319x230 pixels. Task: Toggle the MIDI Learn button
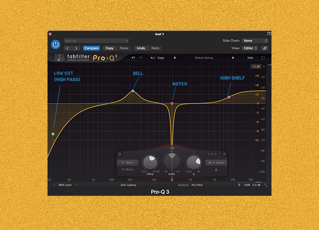(65, 185)
